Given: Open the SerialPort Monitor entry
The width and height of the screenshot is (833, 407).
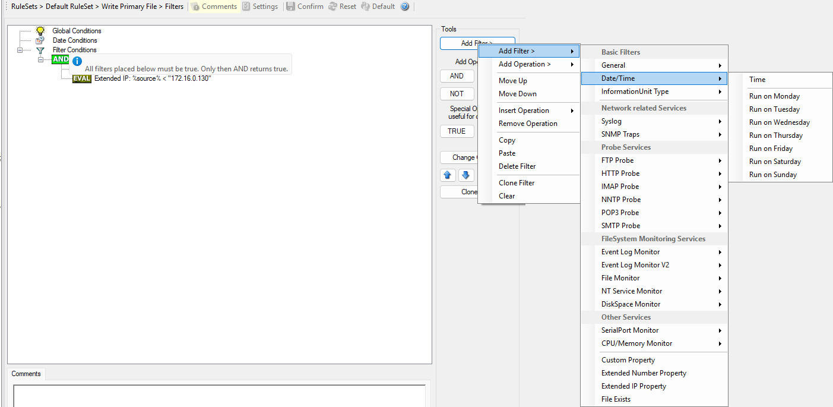Looking at the screenshot, I should (x=654, y=330).
